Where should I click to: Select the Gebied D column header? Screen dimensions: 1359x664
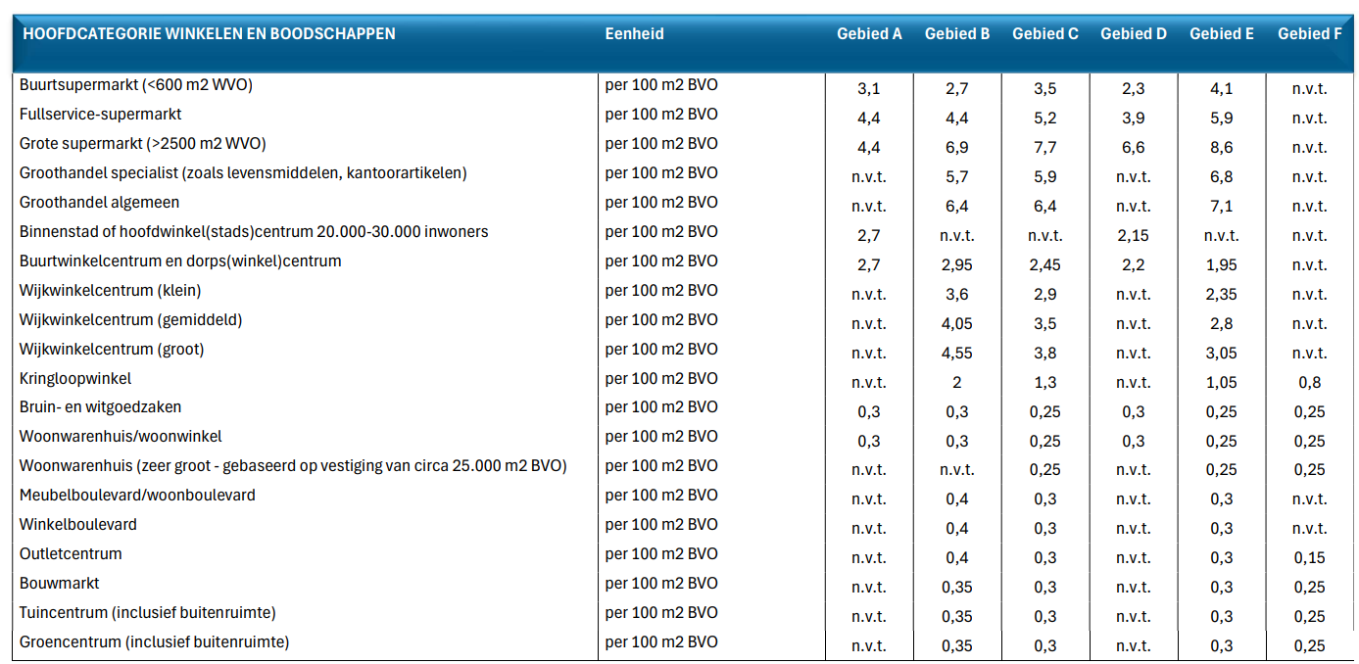1133,32
